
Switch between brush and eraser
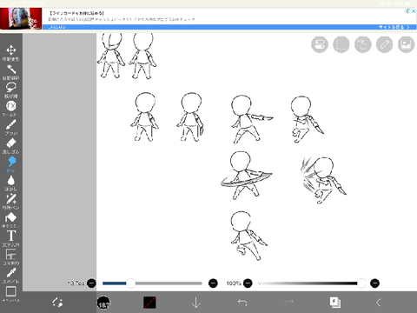click(57, 303)
